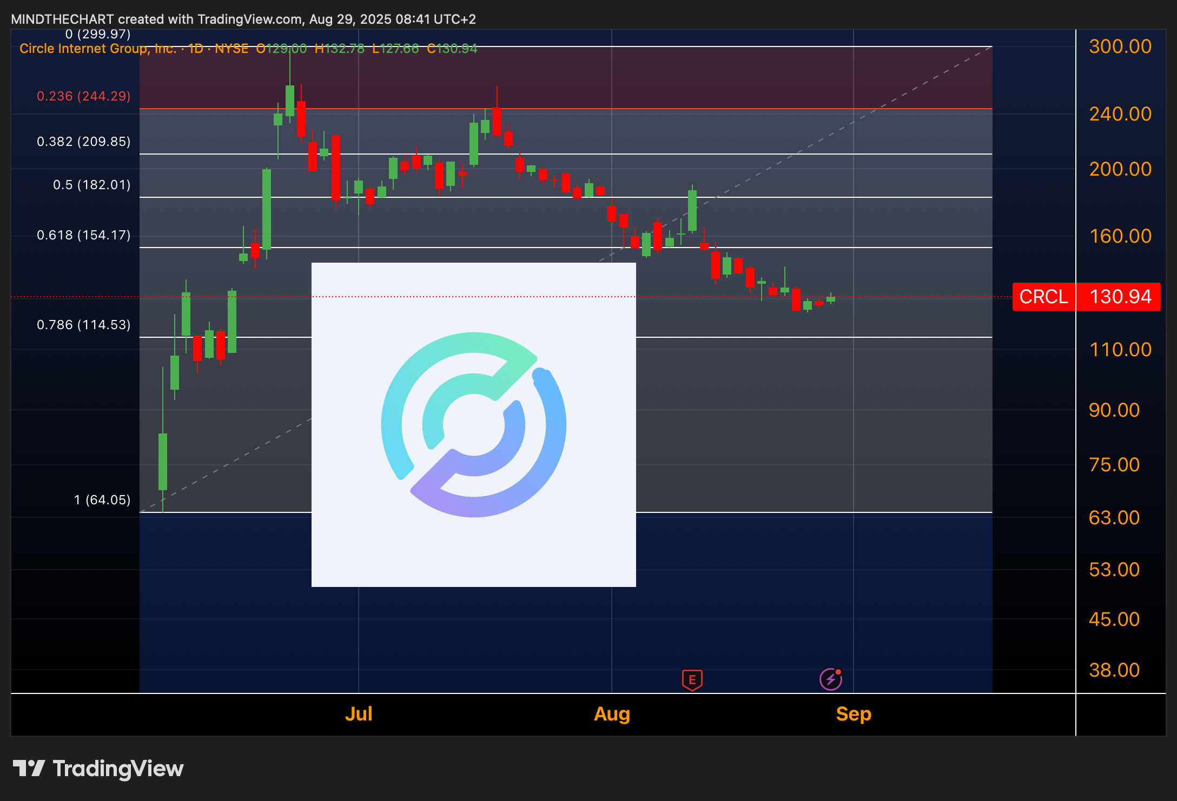Click the 300.00 price scale value

point(1120,46)
